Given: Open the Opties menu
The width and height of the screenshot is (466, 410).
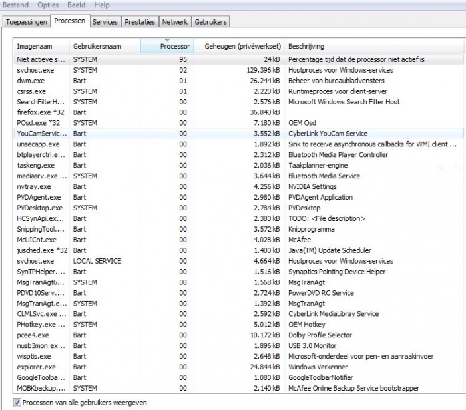Looking at the screenshot, I should [47, 5].
